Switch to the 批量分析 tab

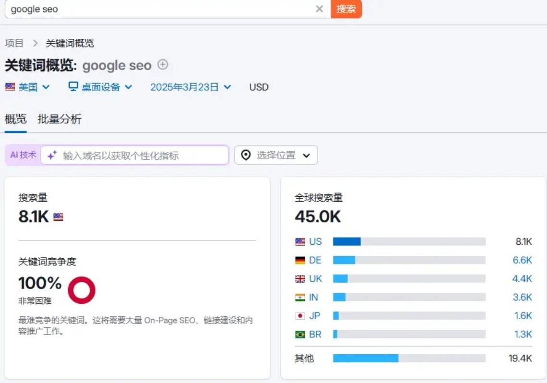click(60, 119)
